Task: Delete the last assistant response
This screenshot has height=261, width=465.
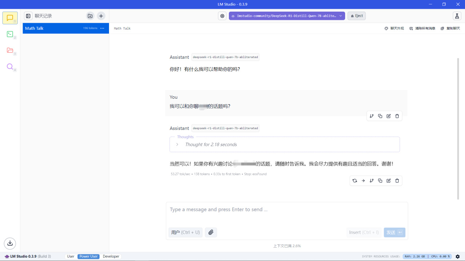Action: pyautogui.click(x=397, y=181)
